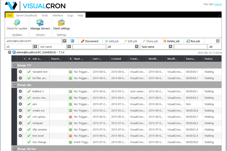Sort by the Next ... column header
This screenshot has height=151, width=227.
[82, 59]
